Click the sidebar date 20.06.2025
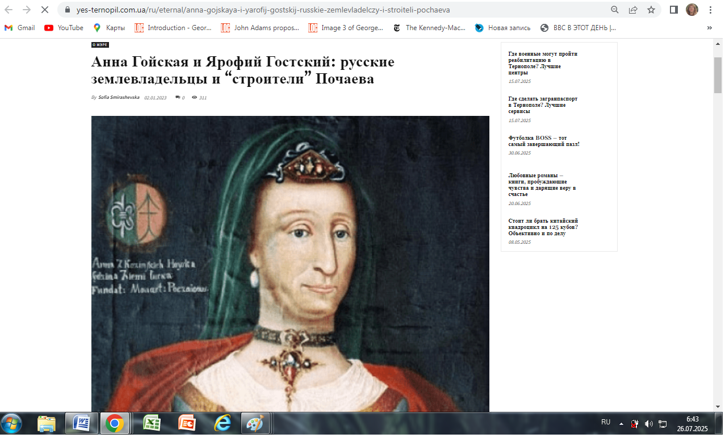The height and width of the screenshot is (438, 725). pos(519,203)
